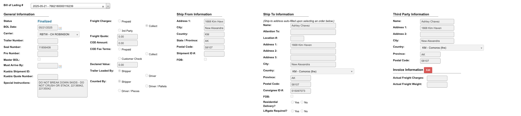
Task: Toggle the Ship From FOB checkbox
Action: click(205, 59)
